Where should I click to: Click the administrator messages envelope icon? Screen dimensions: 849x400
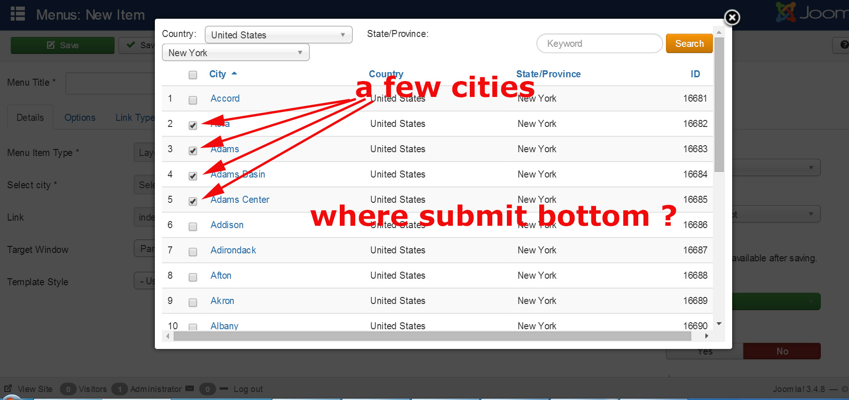point(190,389)
